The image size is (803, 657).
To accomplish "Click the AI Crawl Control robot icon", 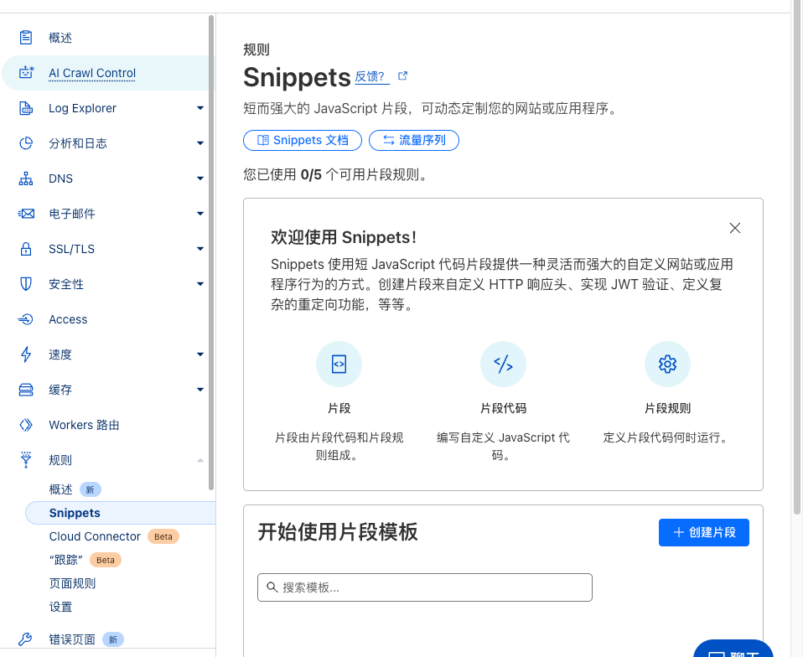I will coord(26,73).
